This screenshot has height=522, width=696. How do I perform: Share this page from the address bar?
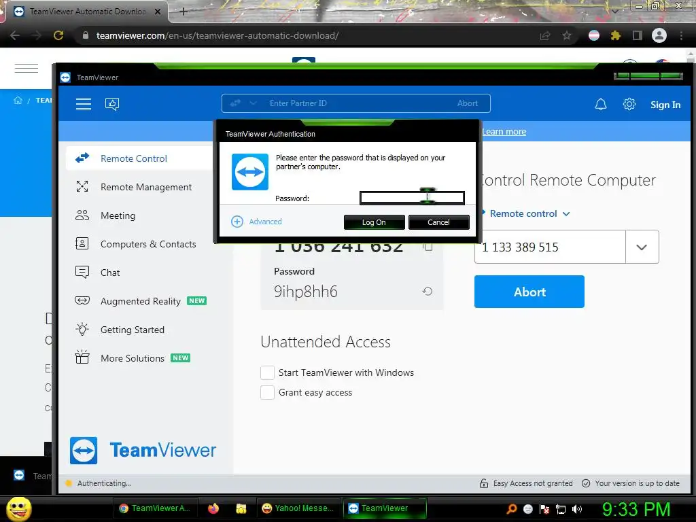coord(545,35)
